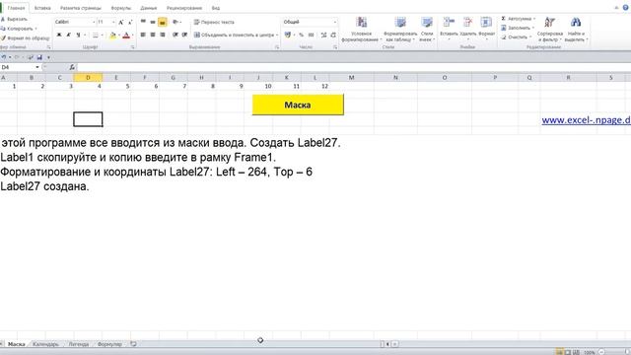Open Стили ячеек gallery
Image resolution: width=631 pixels, height=355 pixels.
[427, 29]
